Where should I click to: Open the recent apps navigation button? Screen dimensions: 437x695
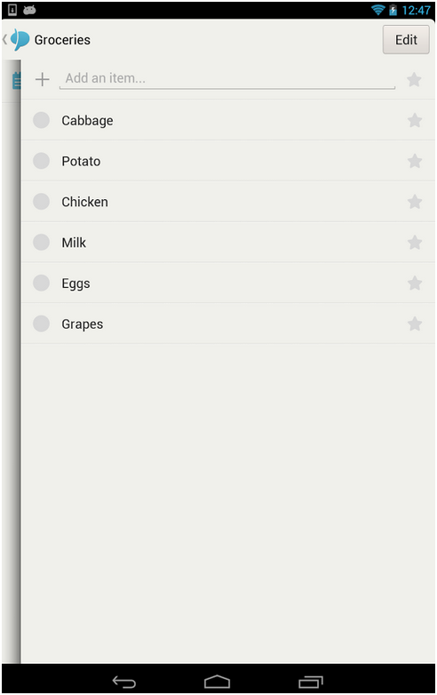tap(311, 682)
